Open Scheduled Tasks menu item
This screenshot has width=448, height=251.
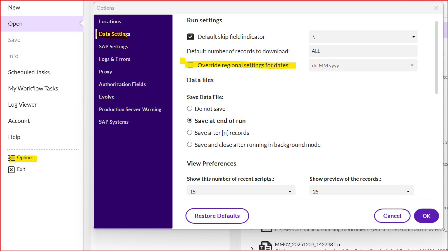point(29,72)
